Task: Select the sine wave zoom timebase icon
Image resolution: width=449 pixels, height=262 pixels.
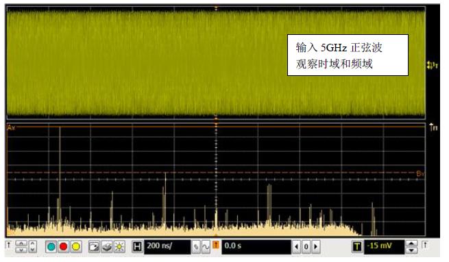Action: (x=206, y=247)
